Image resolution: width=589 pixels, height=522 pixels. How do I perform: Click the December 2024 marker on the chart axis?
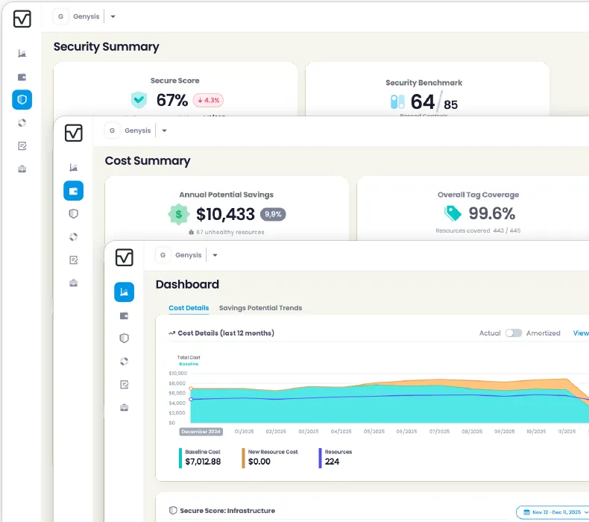coord(201,431)
